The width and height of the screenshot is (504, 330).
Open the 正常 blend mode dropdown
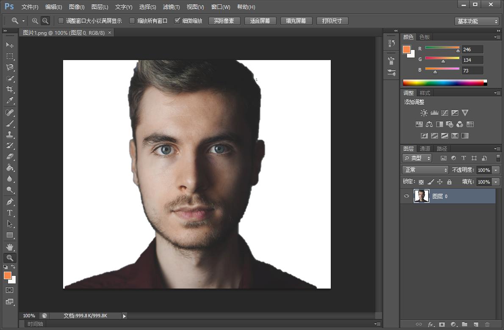coord(425,170)
